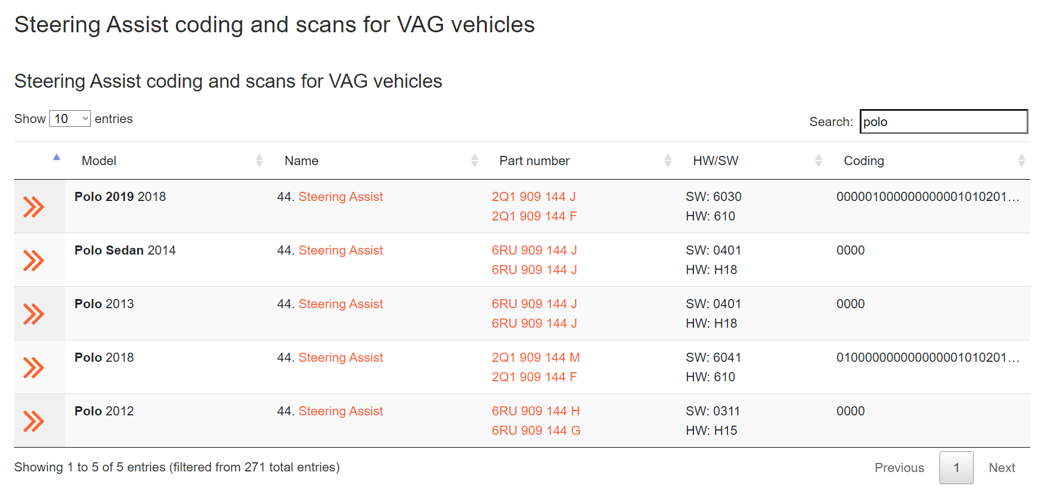Expand the Polo 2012 row details
1051x497 pixels.
(34, 421)
